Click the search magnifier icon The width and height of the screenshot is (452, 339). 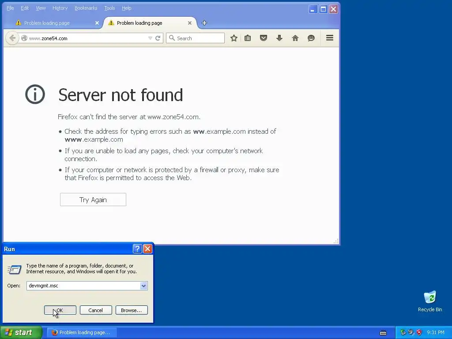pos(172,38)
